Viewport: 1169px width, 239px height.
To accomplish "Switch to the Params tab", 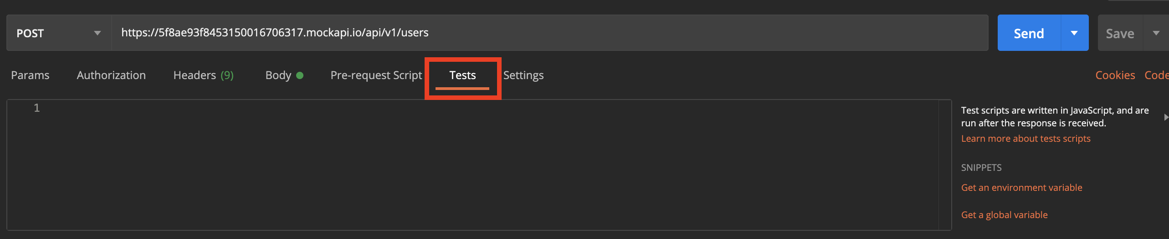I will point(30,75).
